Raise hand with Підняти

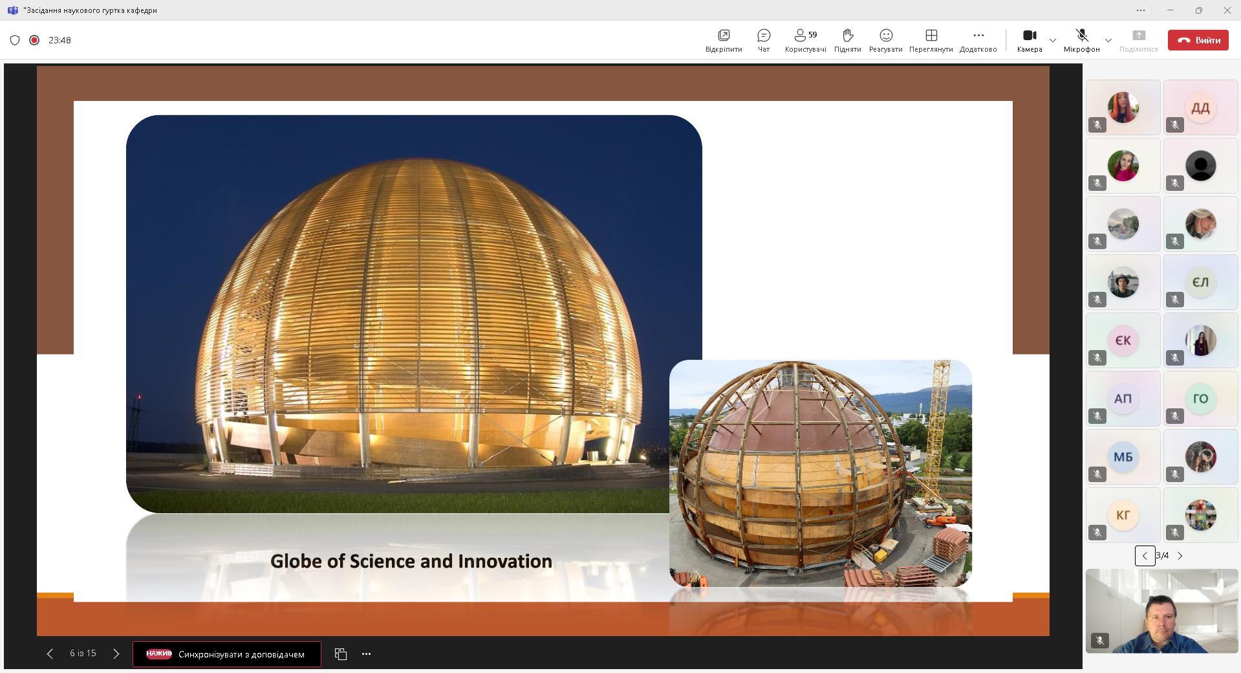coord(847,40)
